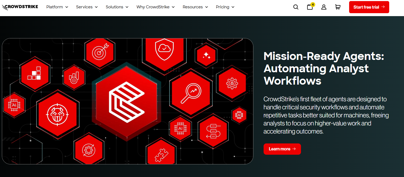The height and width of the screenshot is (177, 404).
Task: Open the Why CrowdStrike nav item
Action: click(x=153, y=7)
